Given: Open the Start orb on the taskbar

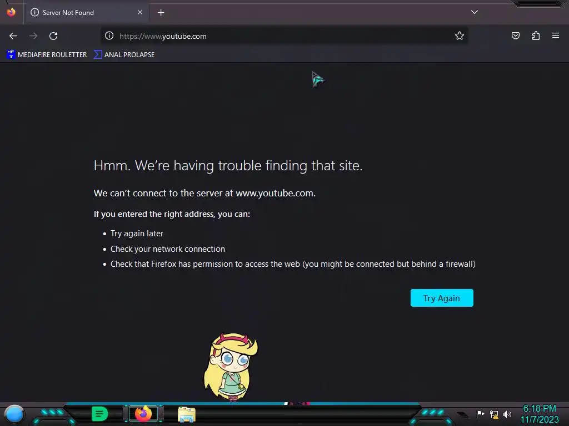Looking at the screenshot, I should click(x=14, y=414).
